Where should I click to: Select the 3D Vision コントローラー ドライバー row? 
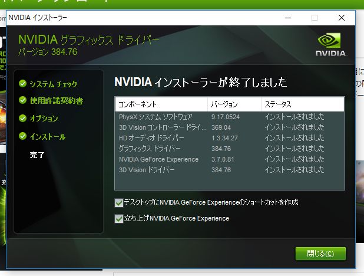pos(230,127)
